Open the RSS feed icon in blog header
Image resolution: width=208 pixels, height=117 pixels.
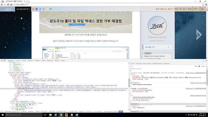[33, 9]
